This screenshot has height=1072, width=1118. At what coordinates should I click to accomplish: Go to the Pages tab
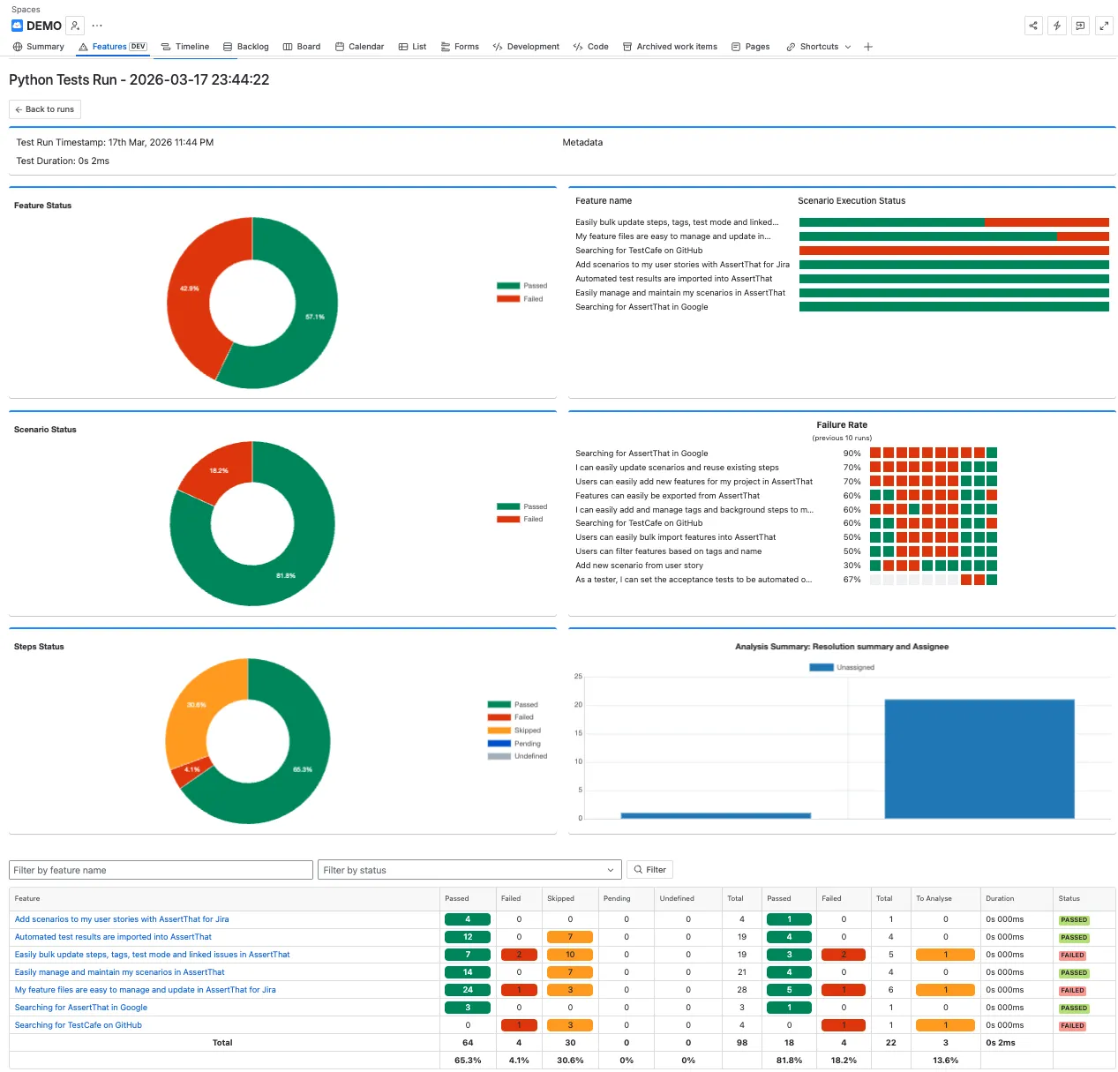pyautogui.click(x=750, y=47)
